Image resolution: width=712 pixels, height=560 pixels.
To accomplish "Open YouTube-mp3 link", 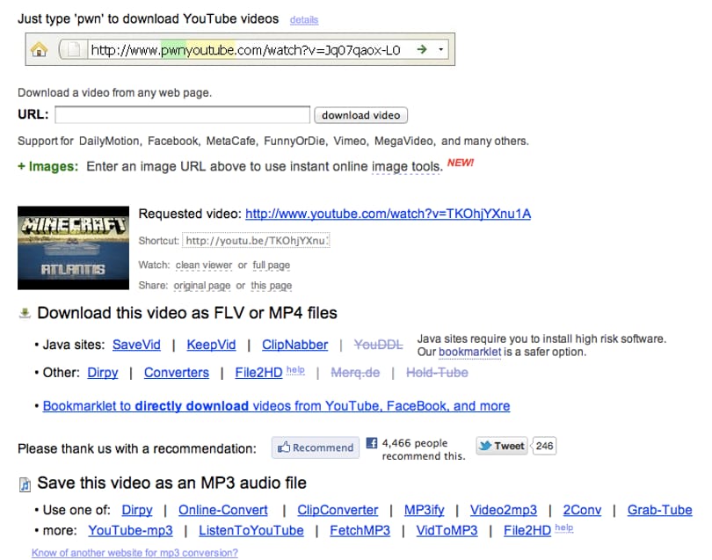I will [x=130, y=530].
